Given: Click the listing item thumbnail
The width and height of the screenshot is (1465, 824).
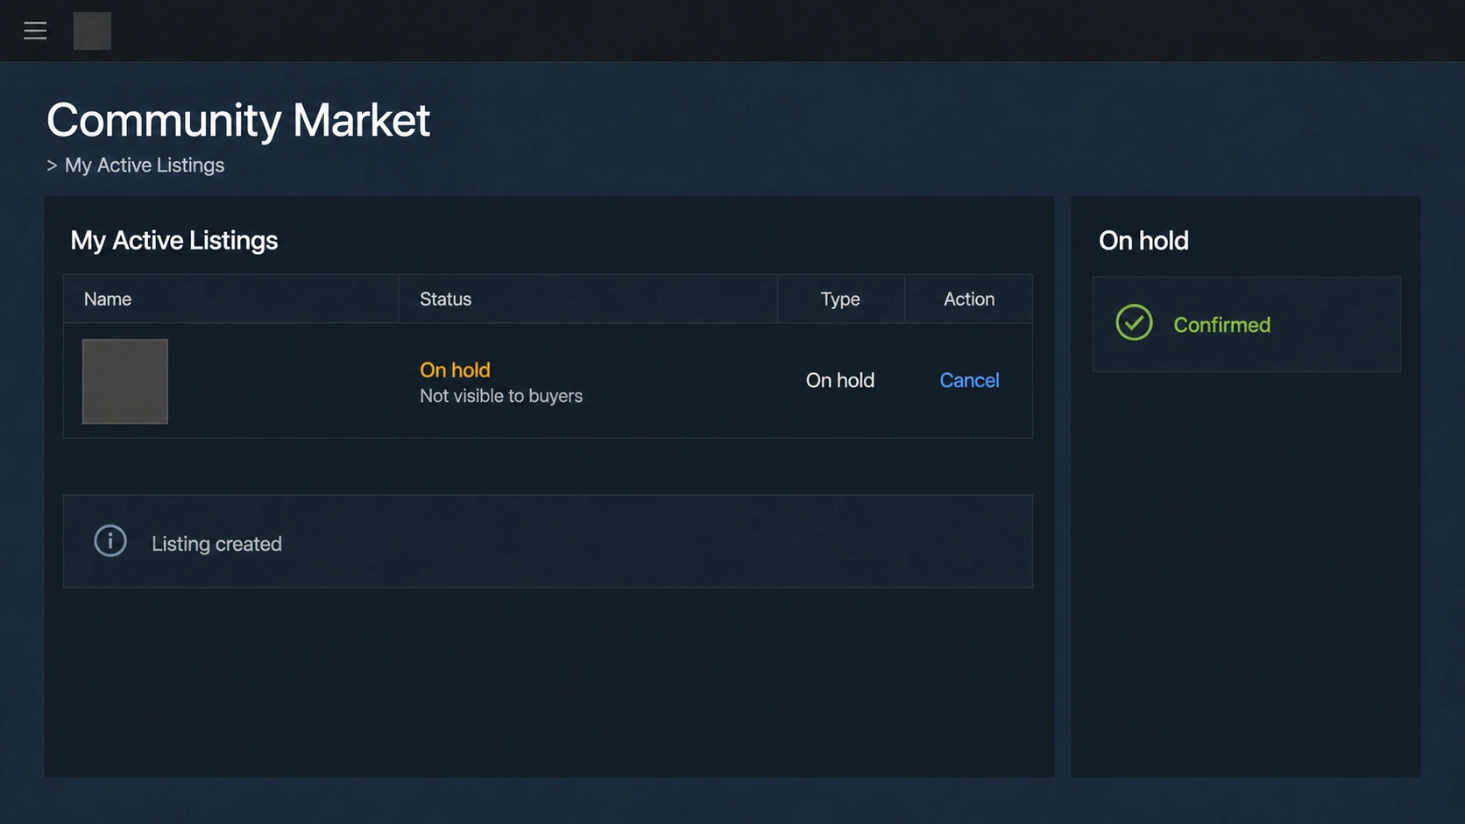Looking at the screenshot, I should click(x=125, y=382).
